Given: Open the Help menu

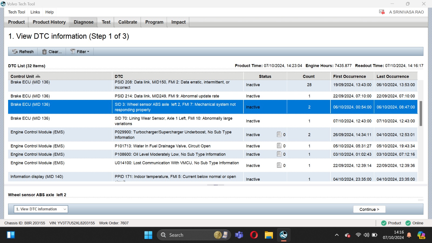Looking at the screenshot, I should (49, 12).
